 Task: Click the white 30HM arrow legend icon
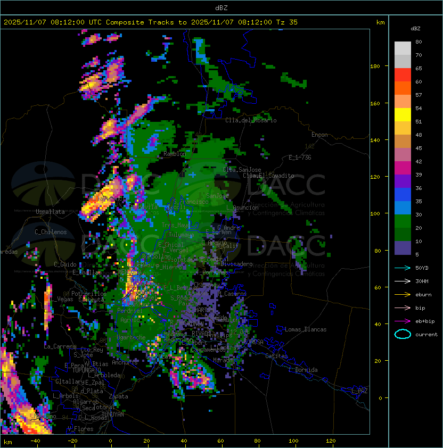pyautogui.click(x=403, y=281)
